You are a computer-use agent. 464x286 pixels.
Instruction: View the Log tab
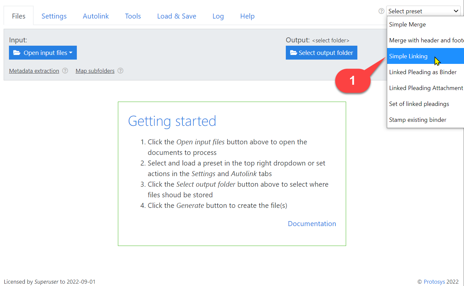pyautogui.click(x=218, y=16)
